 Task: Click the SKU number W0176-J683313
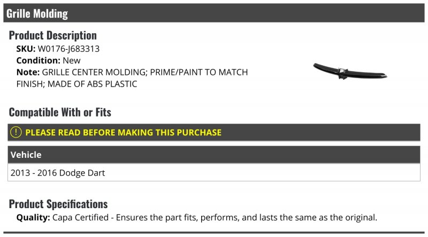click(x=68, y=49)
